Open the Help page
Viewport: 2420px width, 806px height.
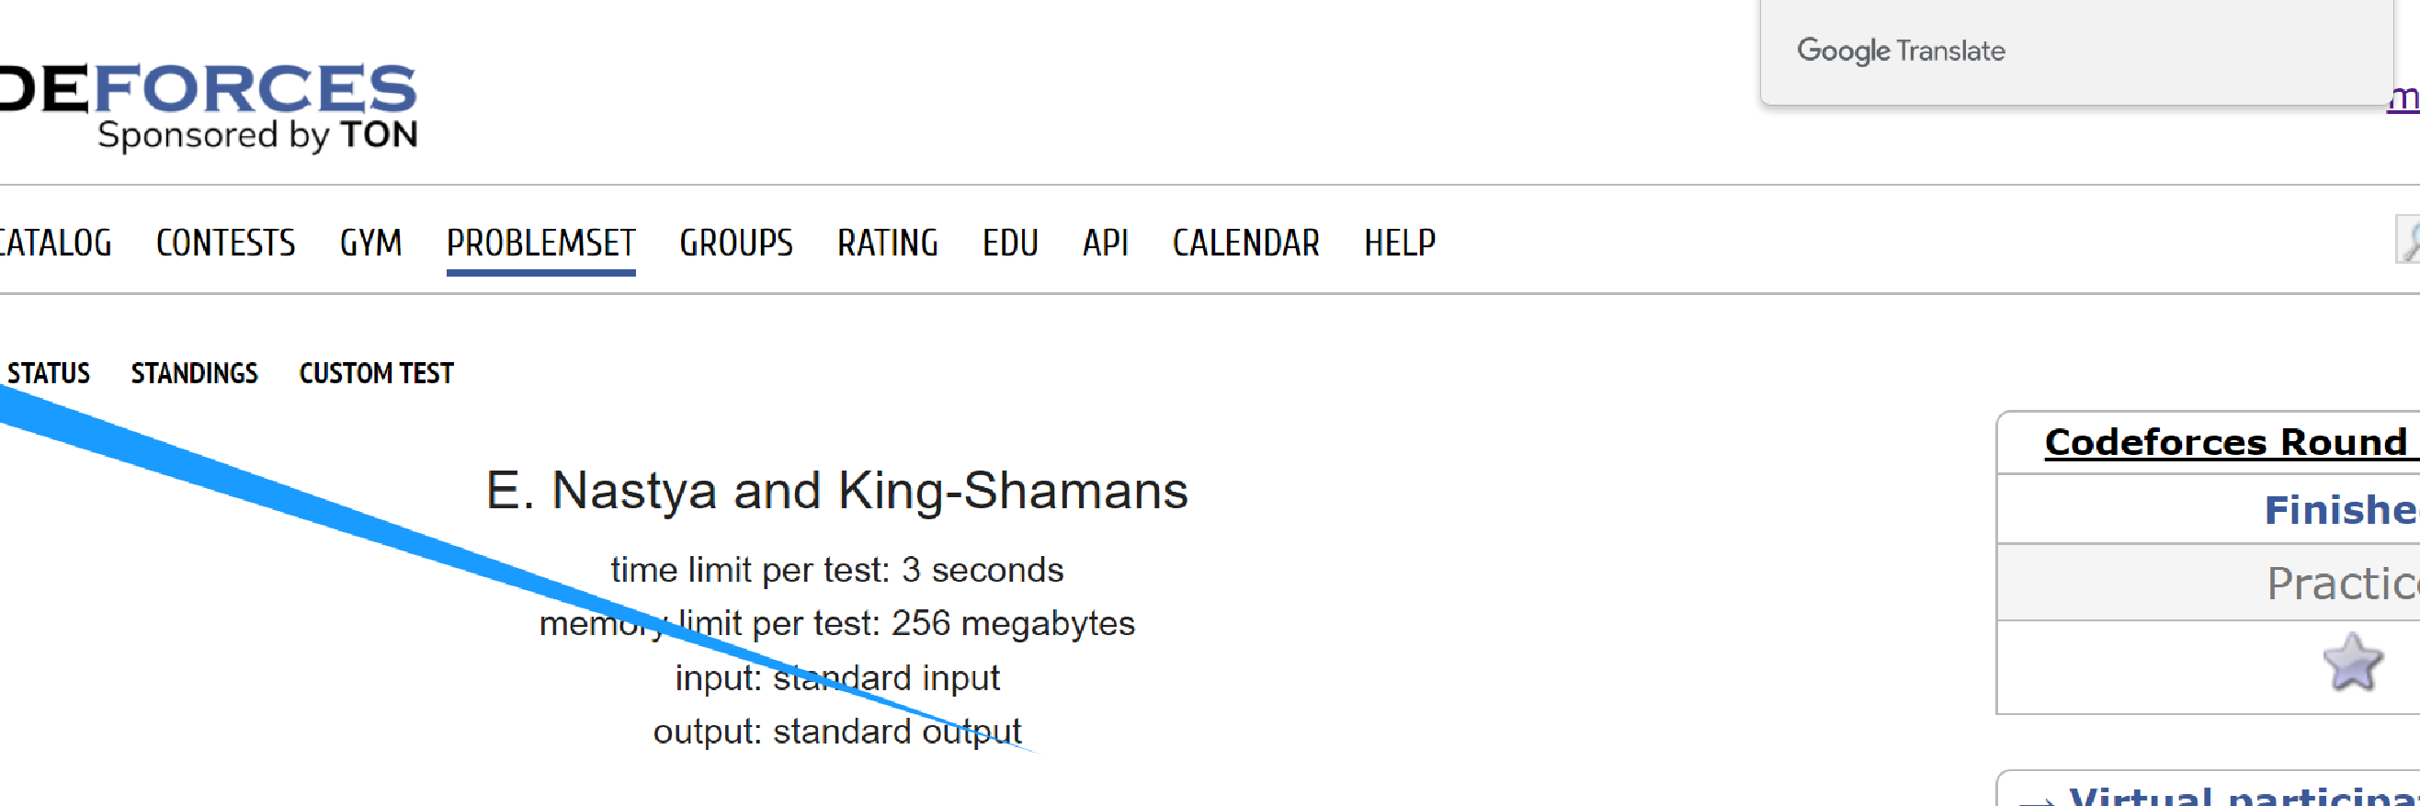(x=1400, y=243)
